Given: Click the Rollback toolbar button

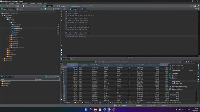Looking at the screenshot, I should (x=34, y=6).
